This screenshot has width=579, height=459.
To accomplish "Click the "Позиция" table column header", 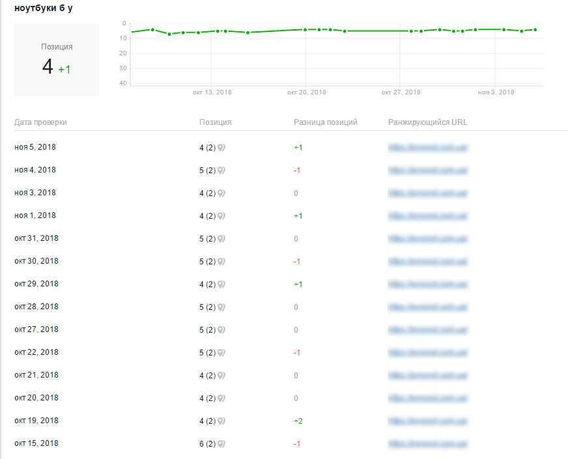I will [x=216, y=122].
